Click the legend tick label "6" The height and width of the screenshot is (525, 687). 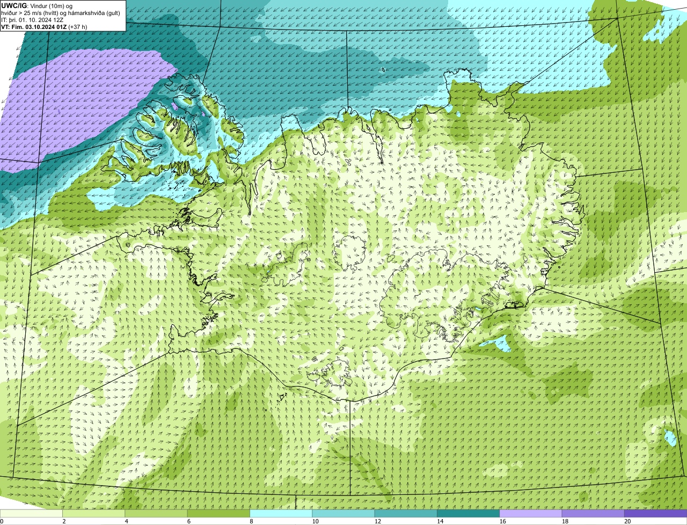point(189,521)
